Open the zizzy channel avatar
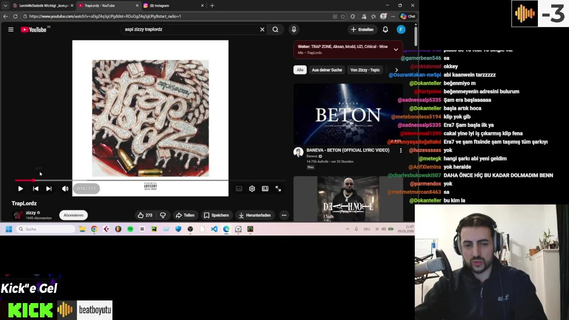569x320 pixels. pos(18,215)
